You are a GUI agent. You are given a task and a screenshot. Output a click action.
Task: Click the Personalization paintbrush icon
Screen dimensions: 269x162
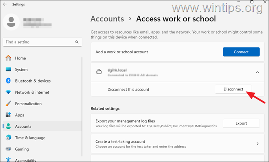pyautogui.click(x=8, y=104)
